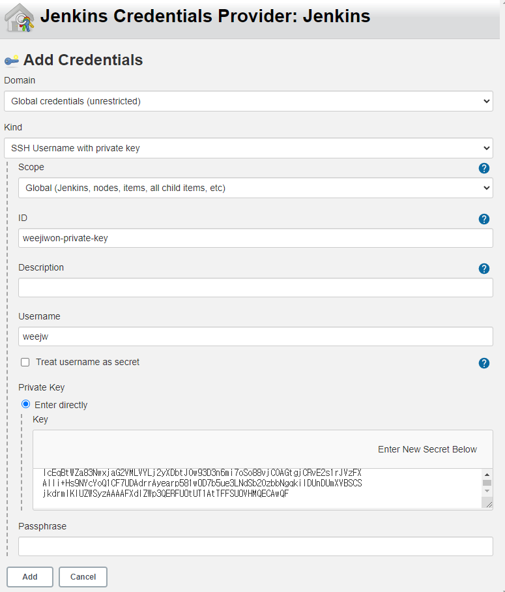Open the Domain dropdown
This screenshot has width=505, height=592.
click(x=248, y=101)
